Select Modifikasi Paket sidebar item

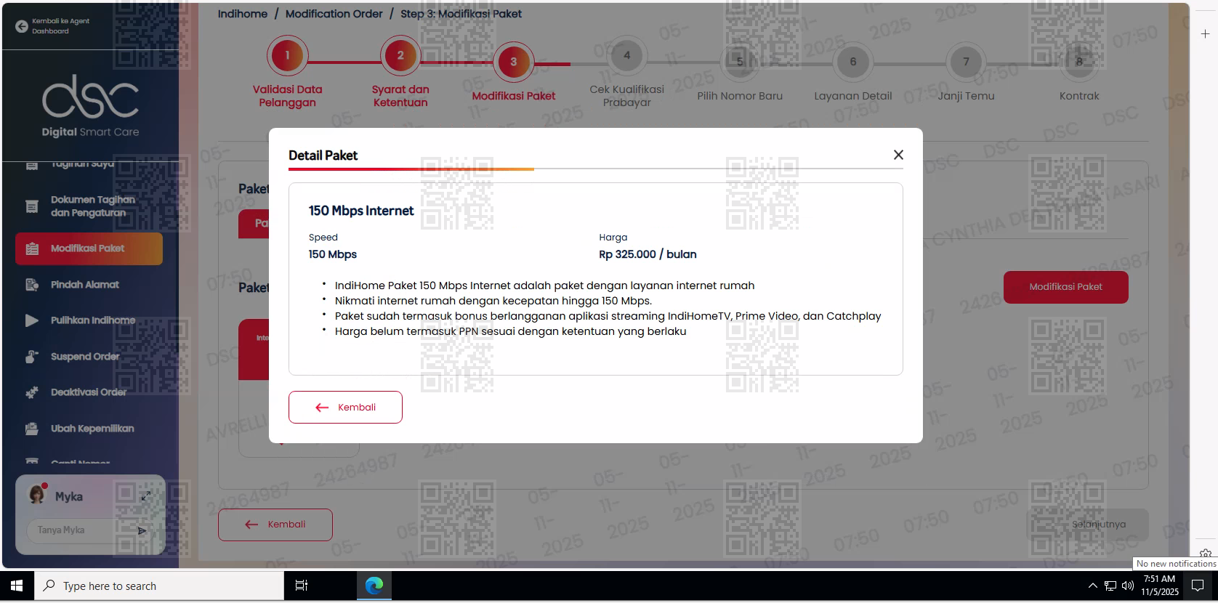click(x=89, y=248)
